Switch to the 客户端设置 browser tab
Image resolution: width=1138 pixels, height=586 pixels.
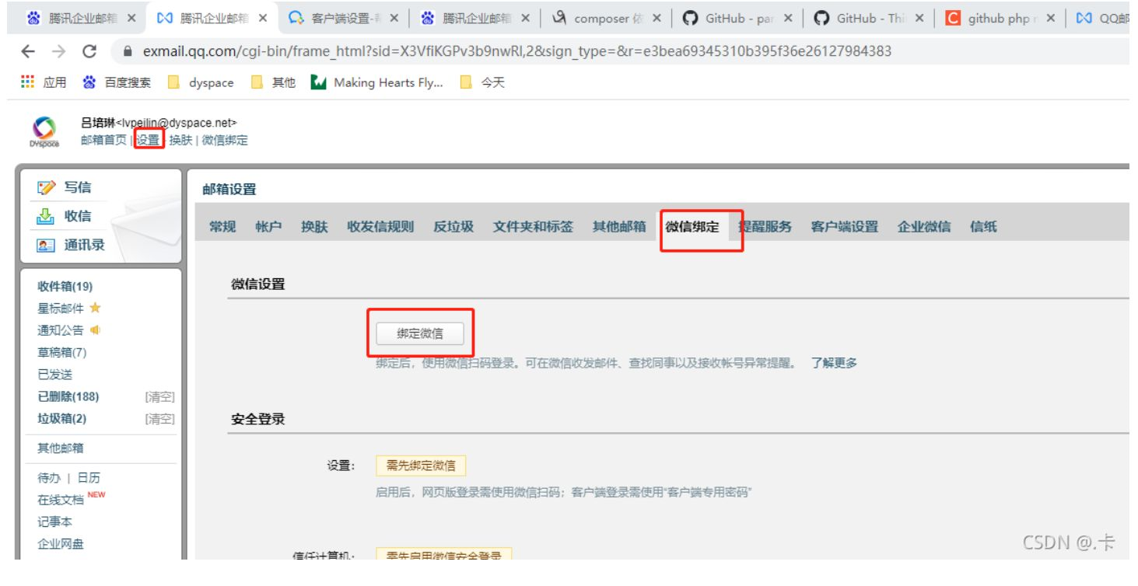click(x=343, y=18)
